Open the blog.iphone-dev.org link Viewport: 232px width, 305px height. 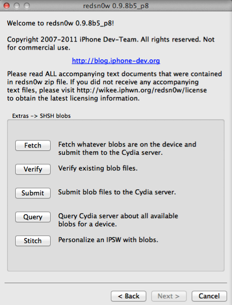[116, 61]
